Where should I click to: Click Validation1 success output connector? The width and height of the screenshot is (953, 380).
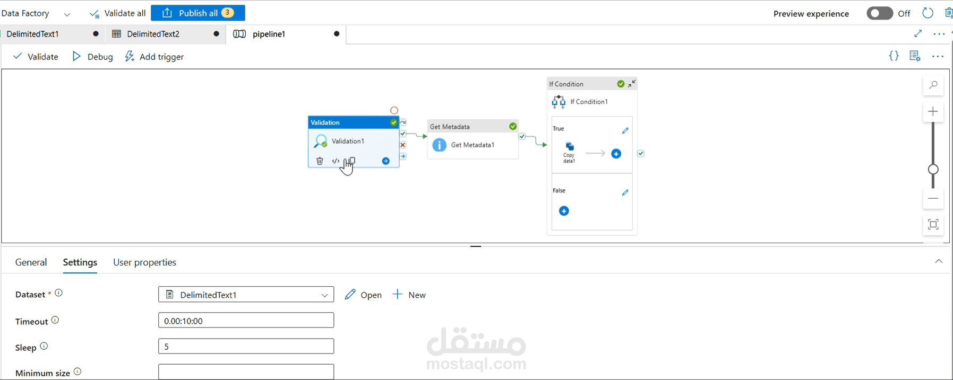[x=403, y=134]
